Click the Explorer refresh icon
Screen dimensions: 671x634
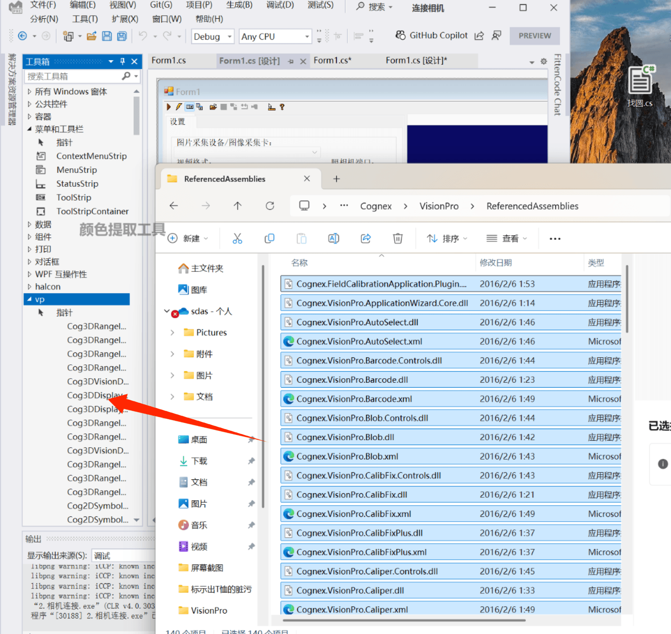pos(270,205)
